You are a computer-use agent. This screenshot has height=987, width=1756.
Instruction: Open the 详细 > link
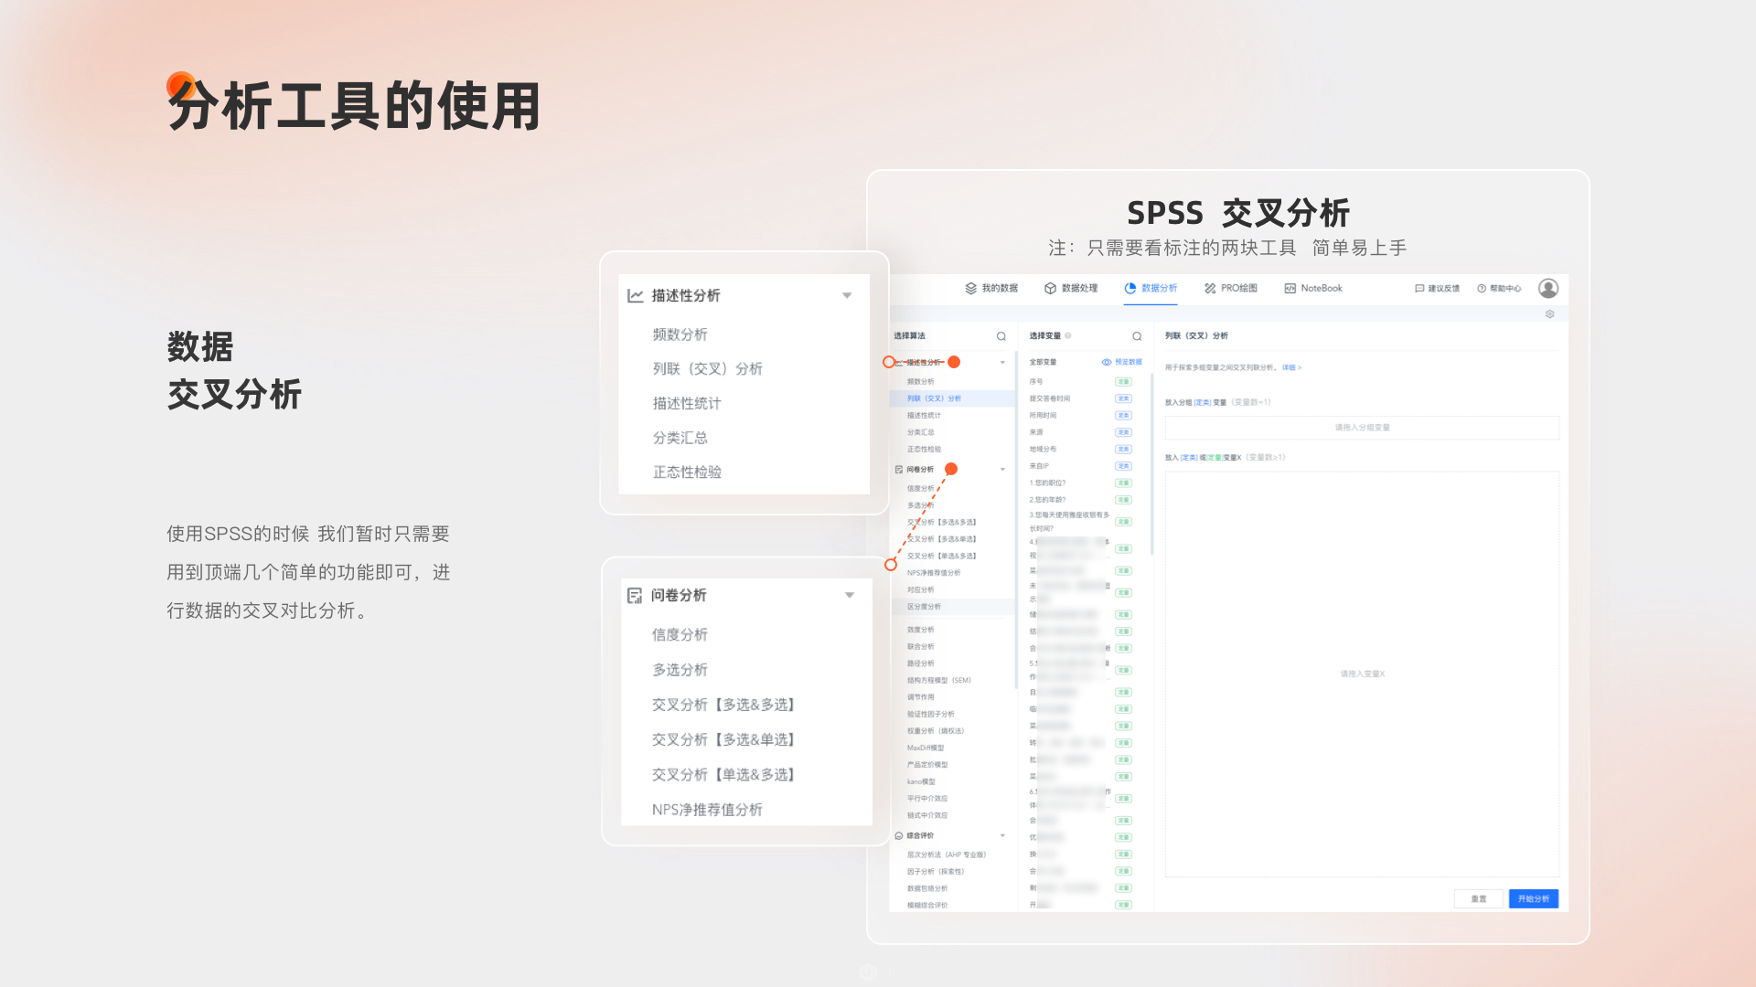[1291, 367]
